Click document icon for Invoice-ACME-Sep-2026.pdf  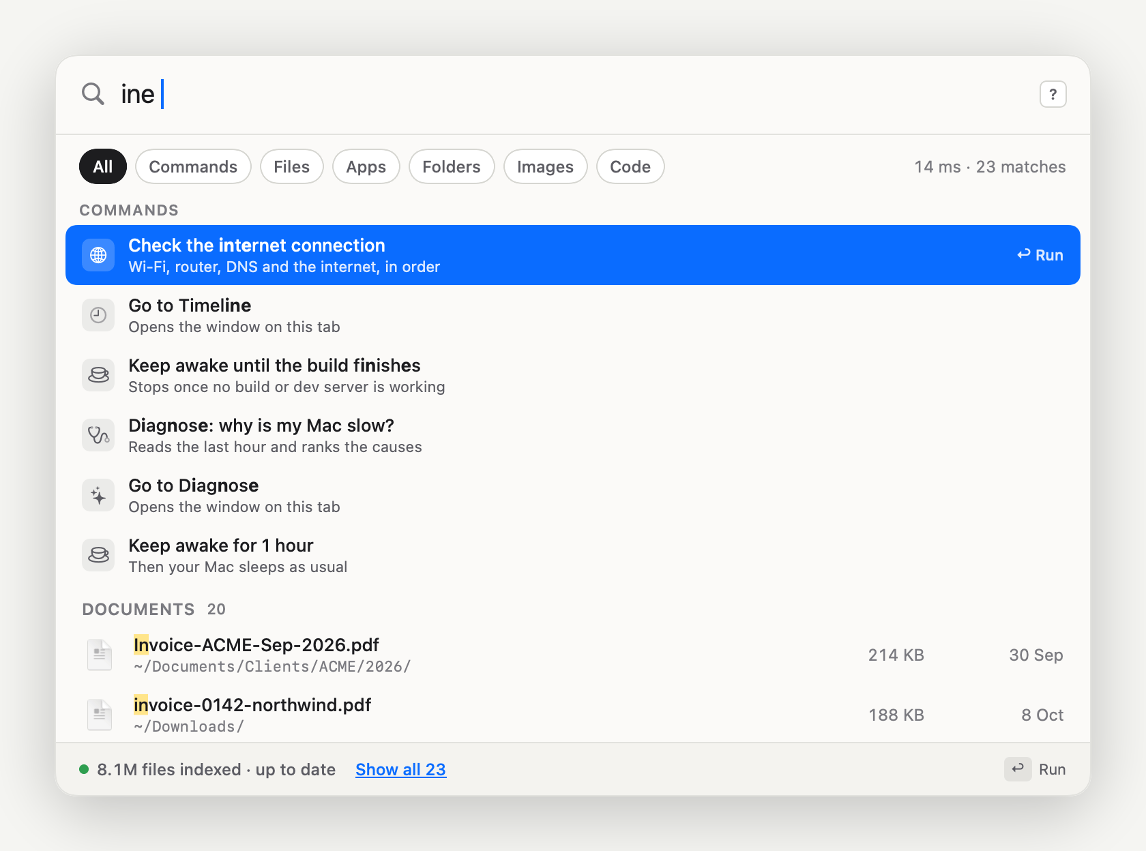click(100, 655)
